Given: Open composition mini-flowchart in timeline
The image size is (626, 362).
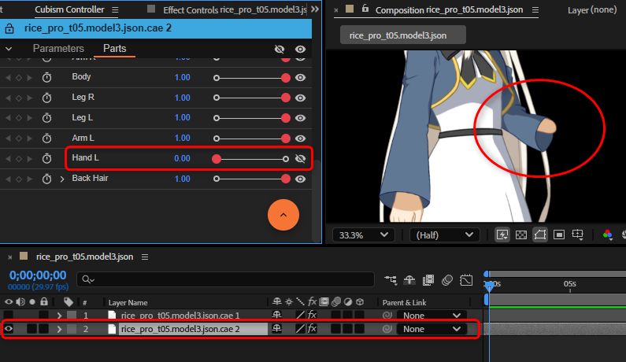Looking at the screenshot, I should point(391,280).
